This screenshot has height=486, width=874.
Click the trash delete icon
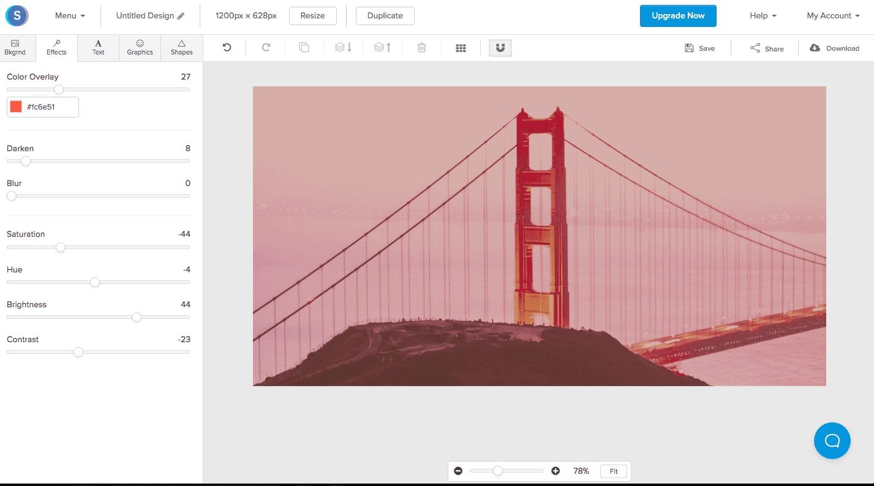coord(421,48)
